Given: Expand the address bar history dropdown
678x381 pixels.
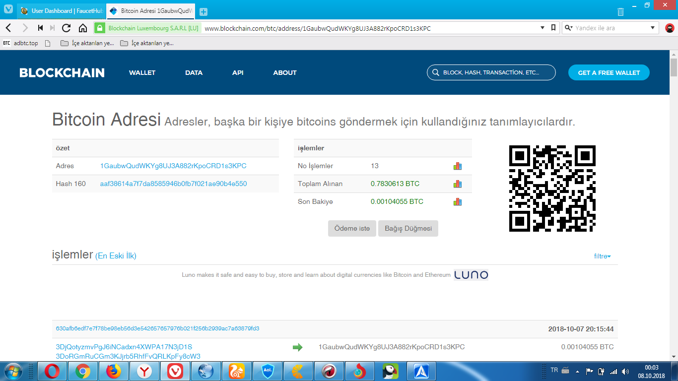Looking at the screenshot, I should click(x=542, y=28).
